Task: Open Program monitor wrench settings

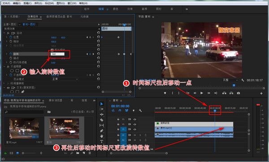Action: 243,80
